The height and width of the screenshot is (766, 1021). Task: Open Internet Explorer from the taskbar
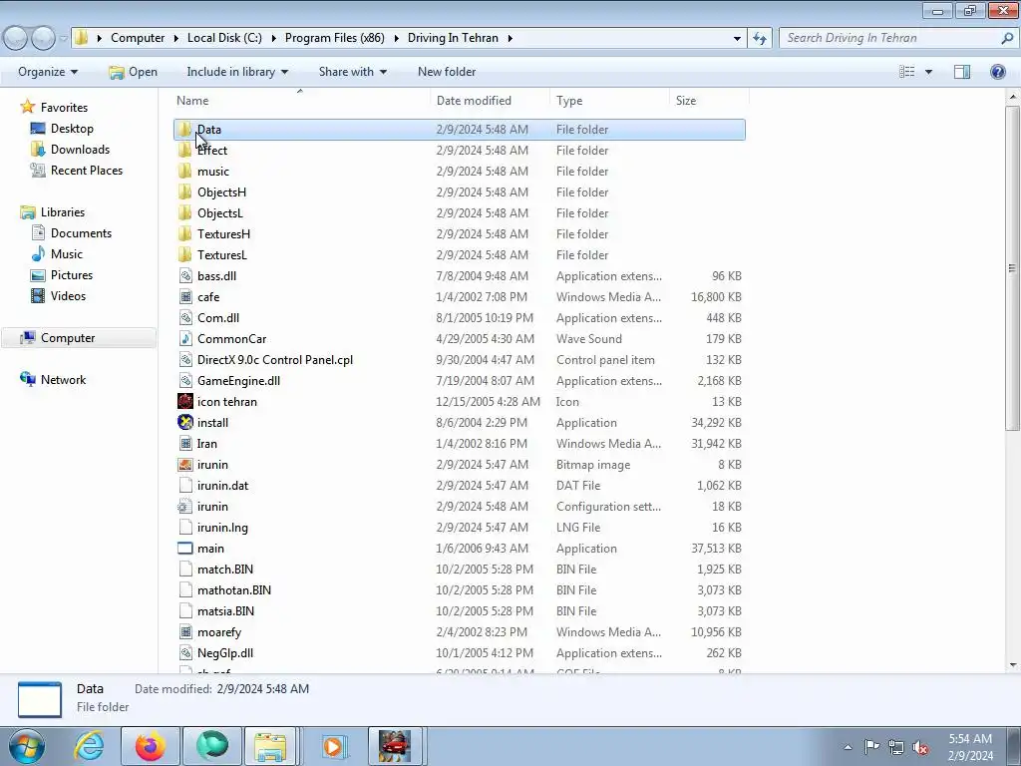(89, 746)
